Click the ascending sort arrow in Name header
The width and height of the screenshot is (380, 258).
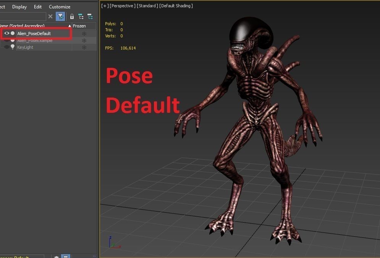[70, 26]
